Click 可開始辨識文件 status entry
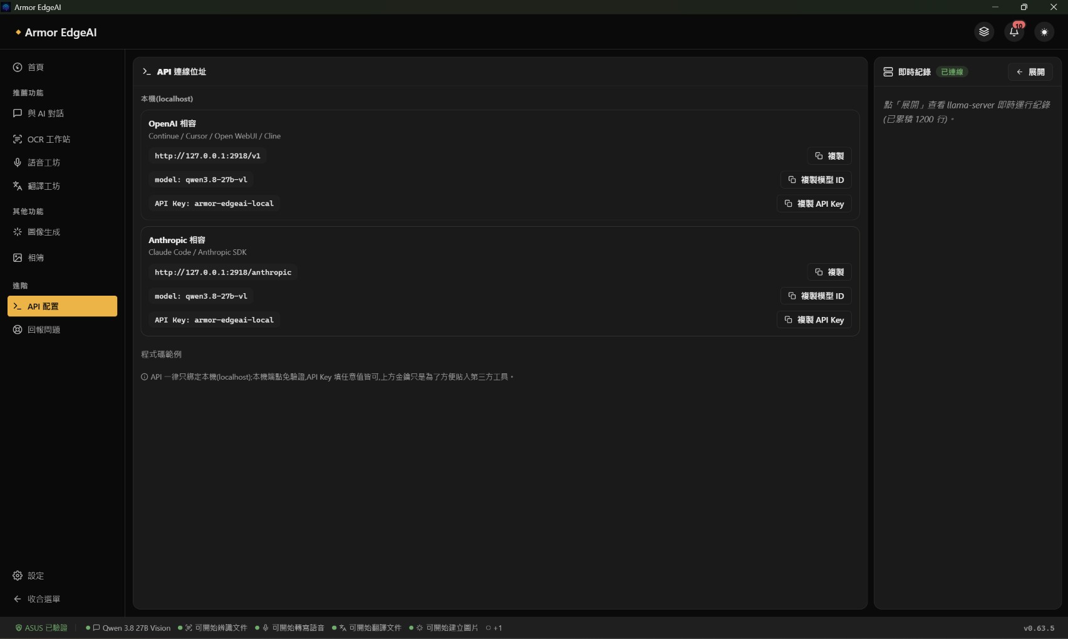 coord(213,628)
